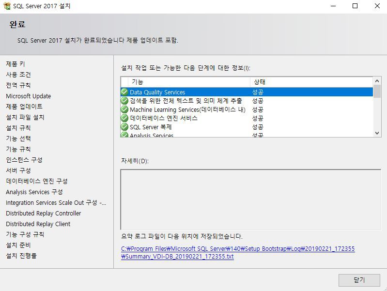
Task: Select the 검색을 위한 전체 텍스트 및 의미 체계 추출 row
Action: 247,101
